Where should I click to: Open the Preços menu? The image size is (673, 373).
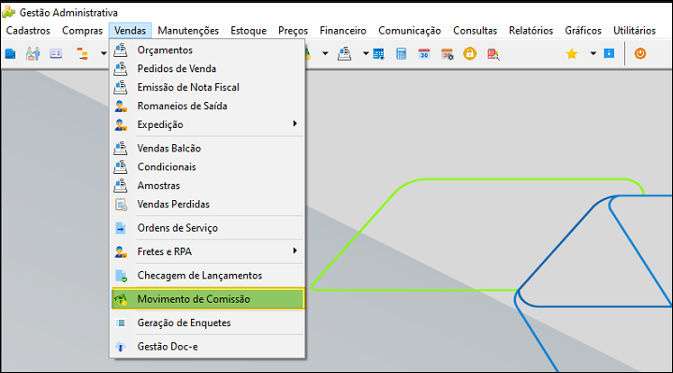coord(293,31)
